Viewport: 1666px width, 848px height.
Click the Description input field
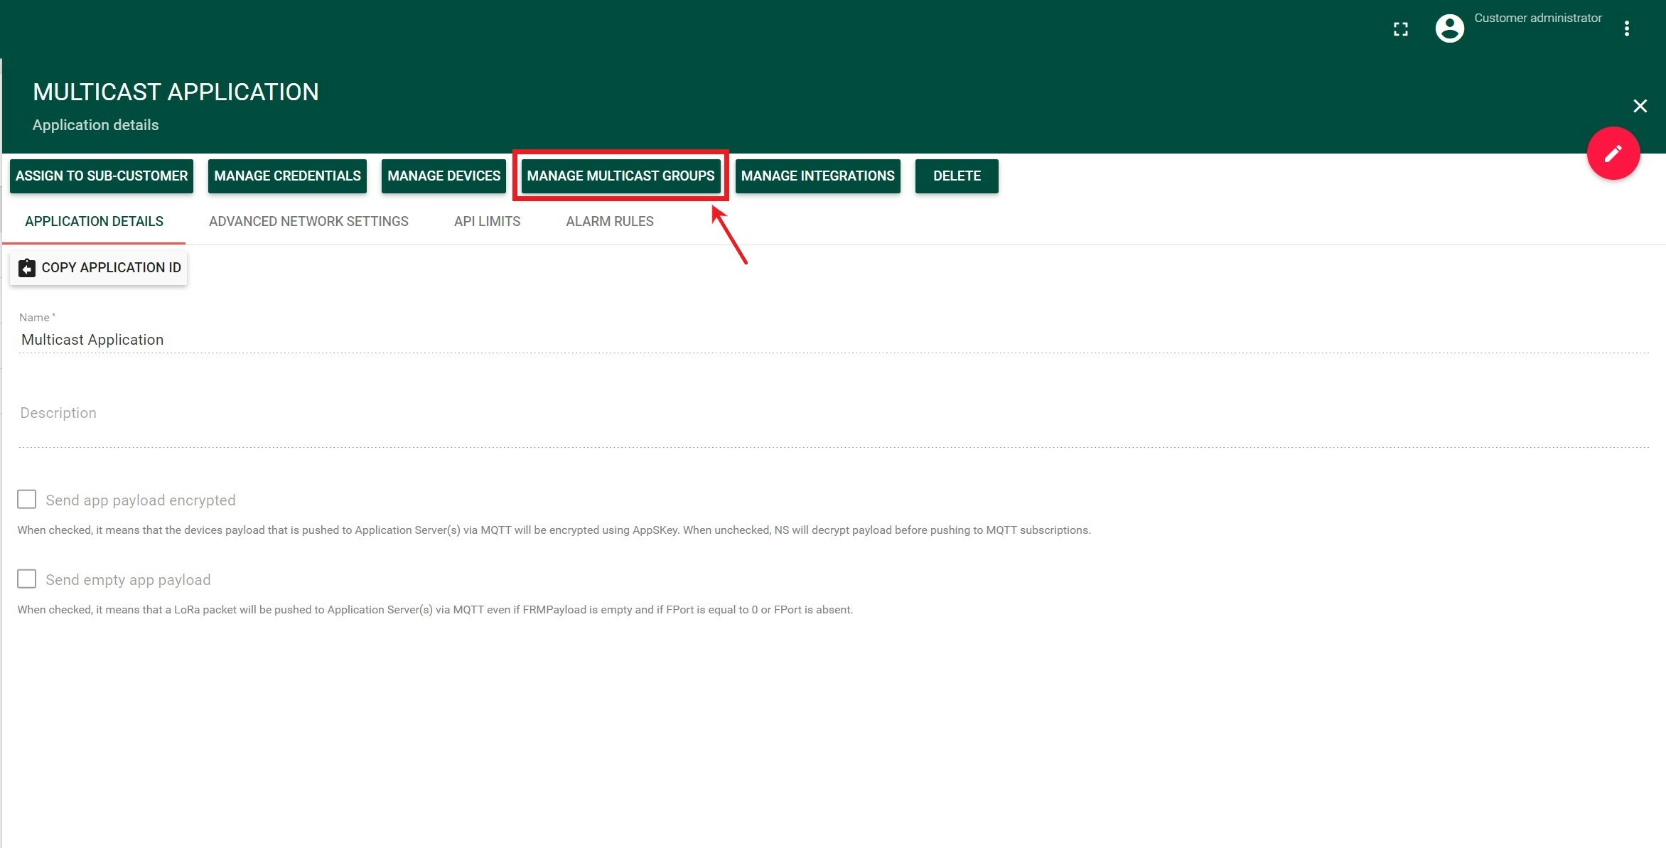[834, 412]
